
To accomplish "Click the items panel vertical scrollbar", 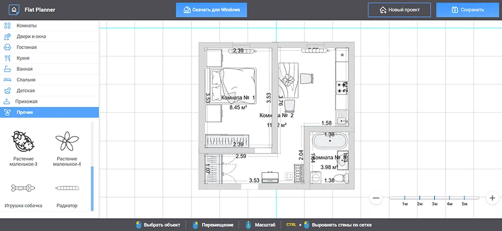I will click(92, 188).
